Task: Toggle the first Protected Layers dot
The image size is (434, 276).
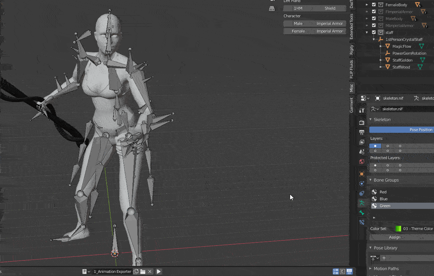Action: [375, 165]
